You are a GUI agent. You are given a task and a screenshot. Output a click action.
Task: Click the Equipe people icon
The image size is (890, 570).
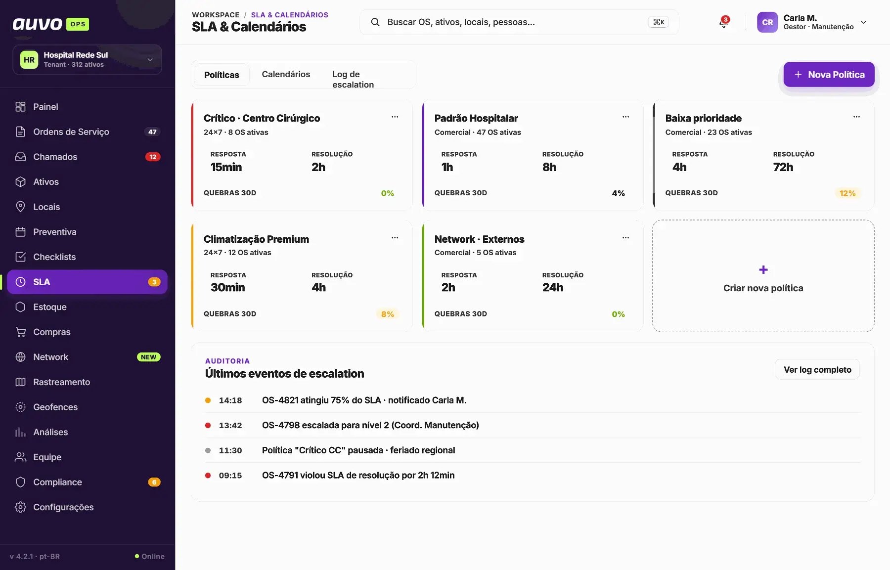[20, 457]
